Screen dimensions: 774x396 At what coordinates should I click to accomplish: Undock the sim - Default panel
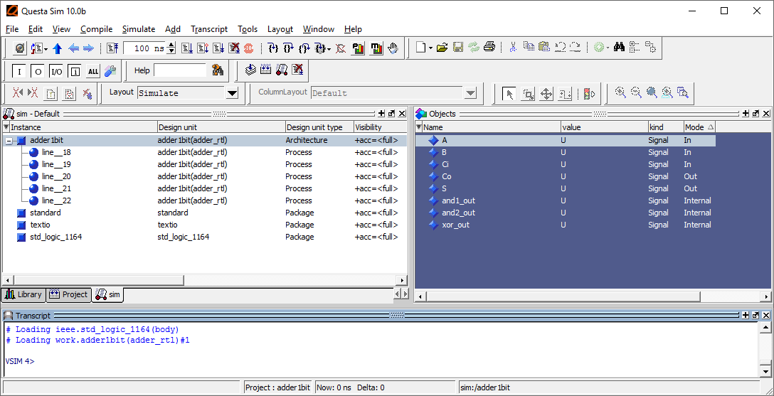[x=391, y=114]
